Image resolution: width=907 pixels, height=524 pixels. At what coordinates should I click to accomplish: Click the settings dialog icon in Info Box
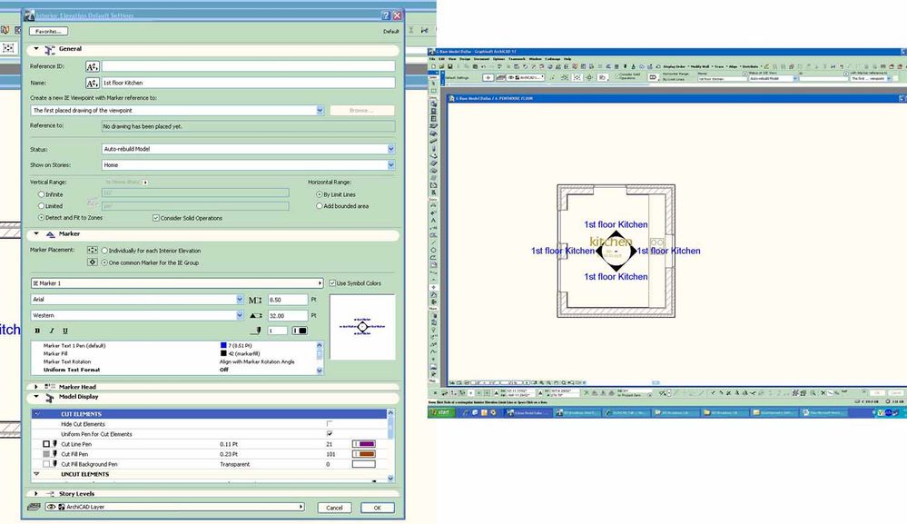(488, 77)
